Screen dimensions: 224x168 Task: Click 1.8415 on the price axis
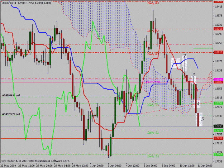coord(219,7)
